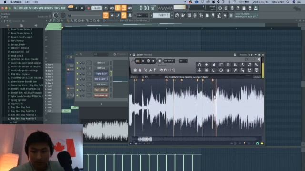This screenshot has height=171, width=305.
Task: Toggle pattern/song mode switch
Action: pos(71,8)
